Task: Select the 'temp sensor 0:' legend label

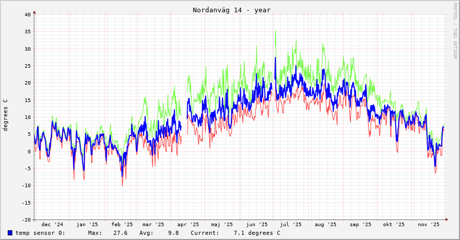Action: point(40,233)
